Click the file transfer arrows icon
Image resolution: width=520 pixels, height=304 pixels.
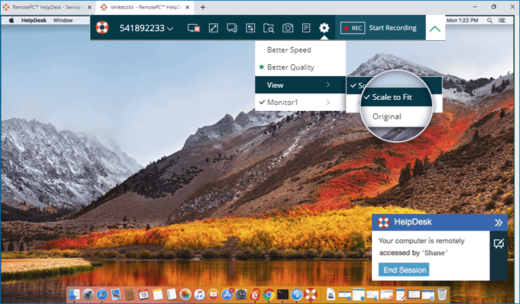(x=250, y=29)
